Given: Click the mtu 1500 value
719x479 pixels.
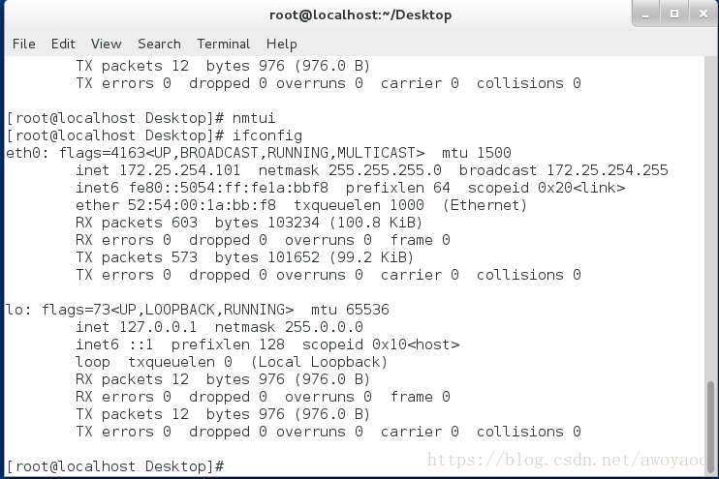Looking at the screenshot, I should (477, 153).
